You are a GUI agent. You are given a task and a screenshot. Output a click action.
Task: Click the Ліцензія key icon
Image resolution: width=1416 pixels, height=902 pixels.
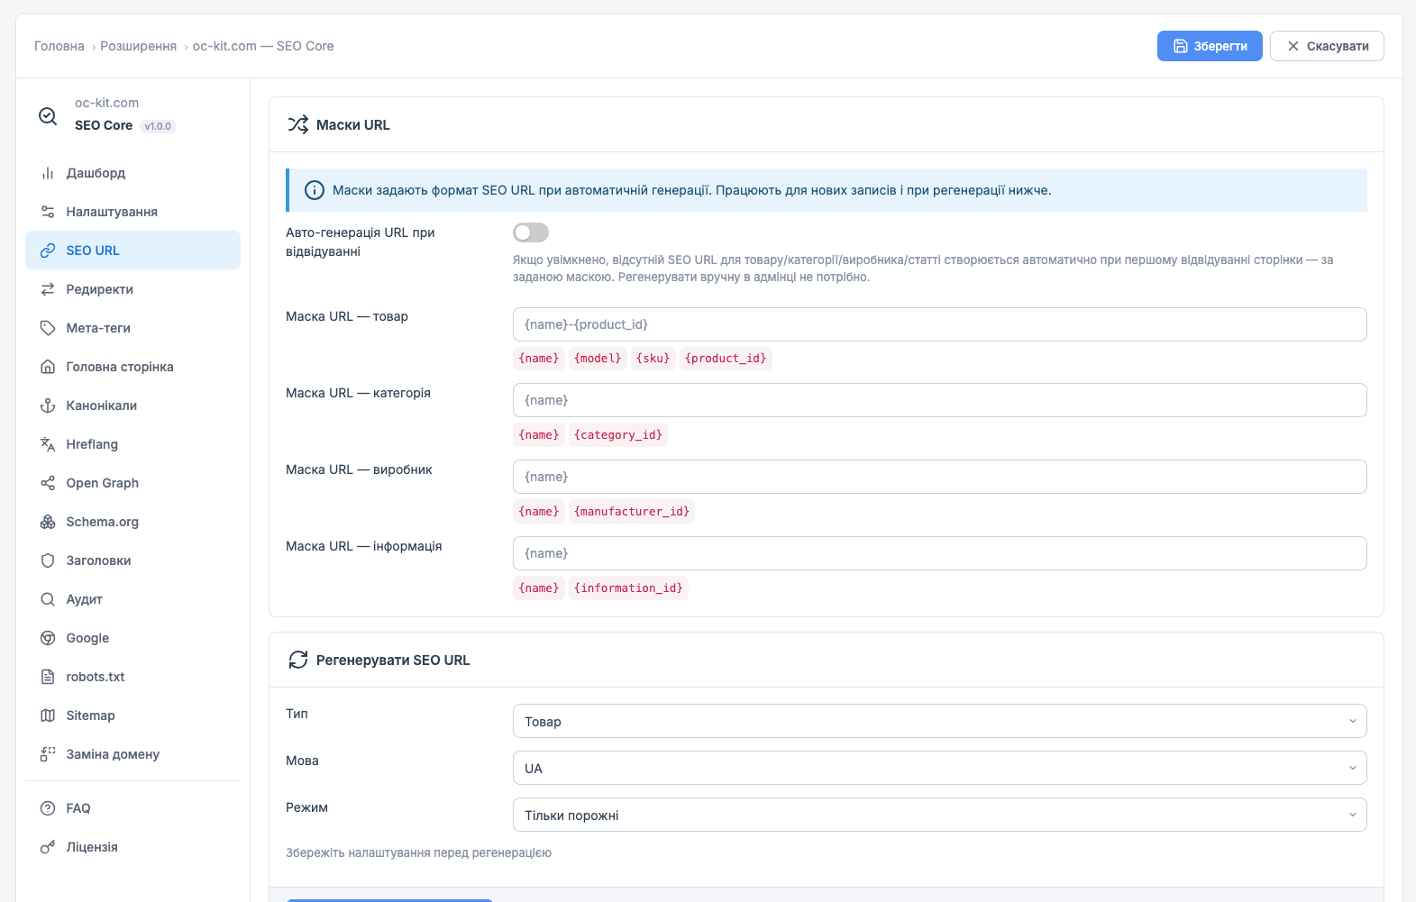48,847
